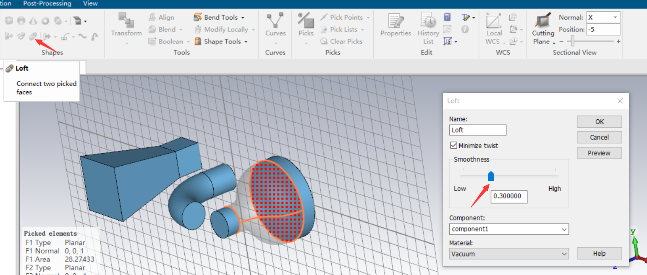Click the Help button in Loft dialog
This screenshot has height=275, width=647.
pyautogui.click(x=599, y=254)
